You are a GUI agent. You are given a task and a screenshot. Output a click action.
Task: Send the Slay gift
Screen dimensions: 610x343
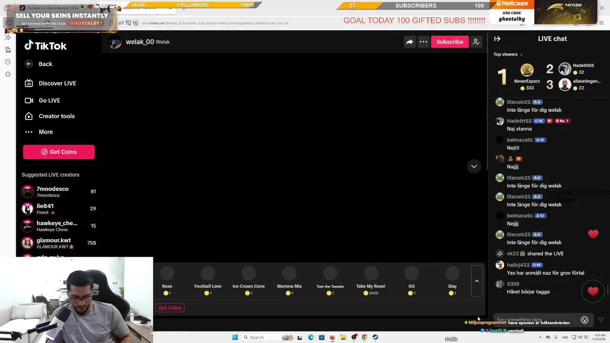click(x=452, y=280)
